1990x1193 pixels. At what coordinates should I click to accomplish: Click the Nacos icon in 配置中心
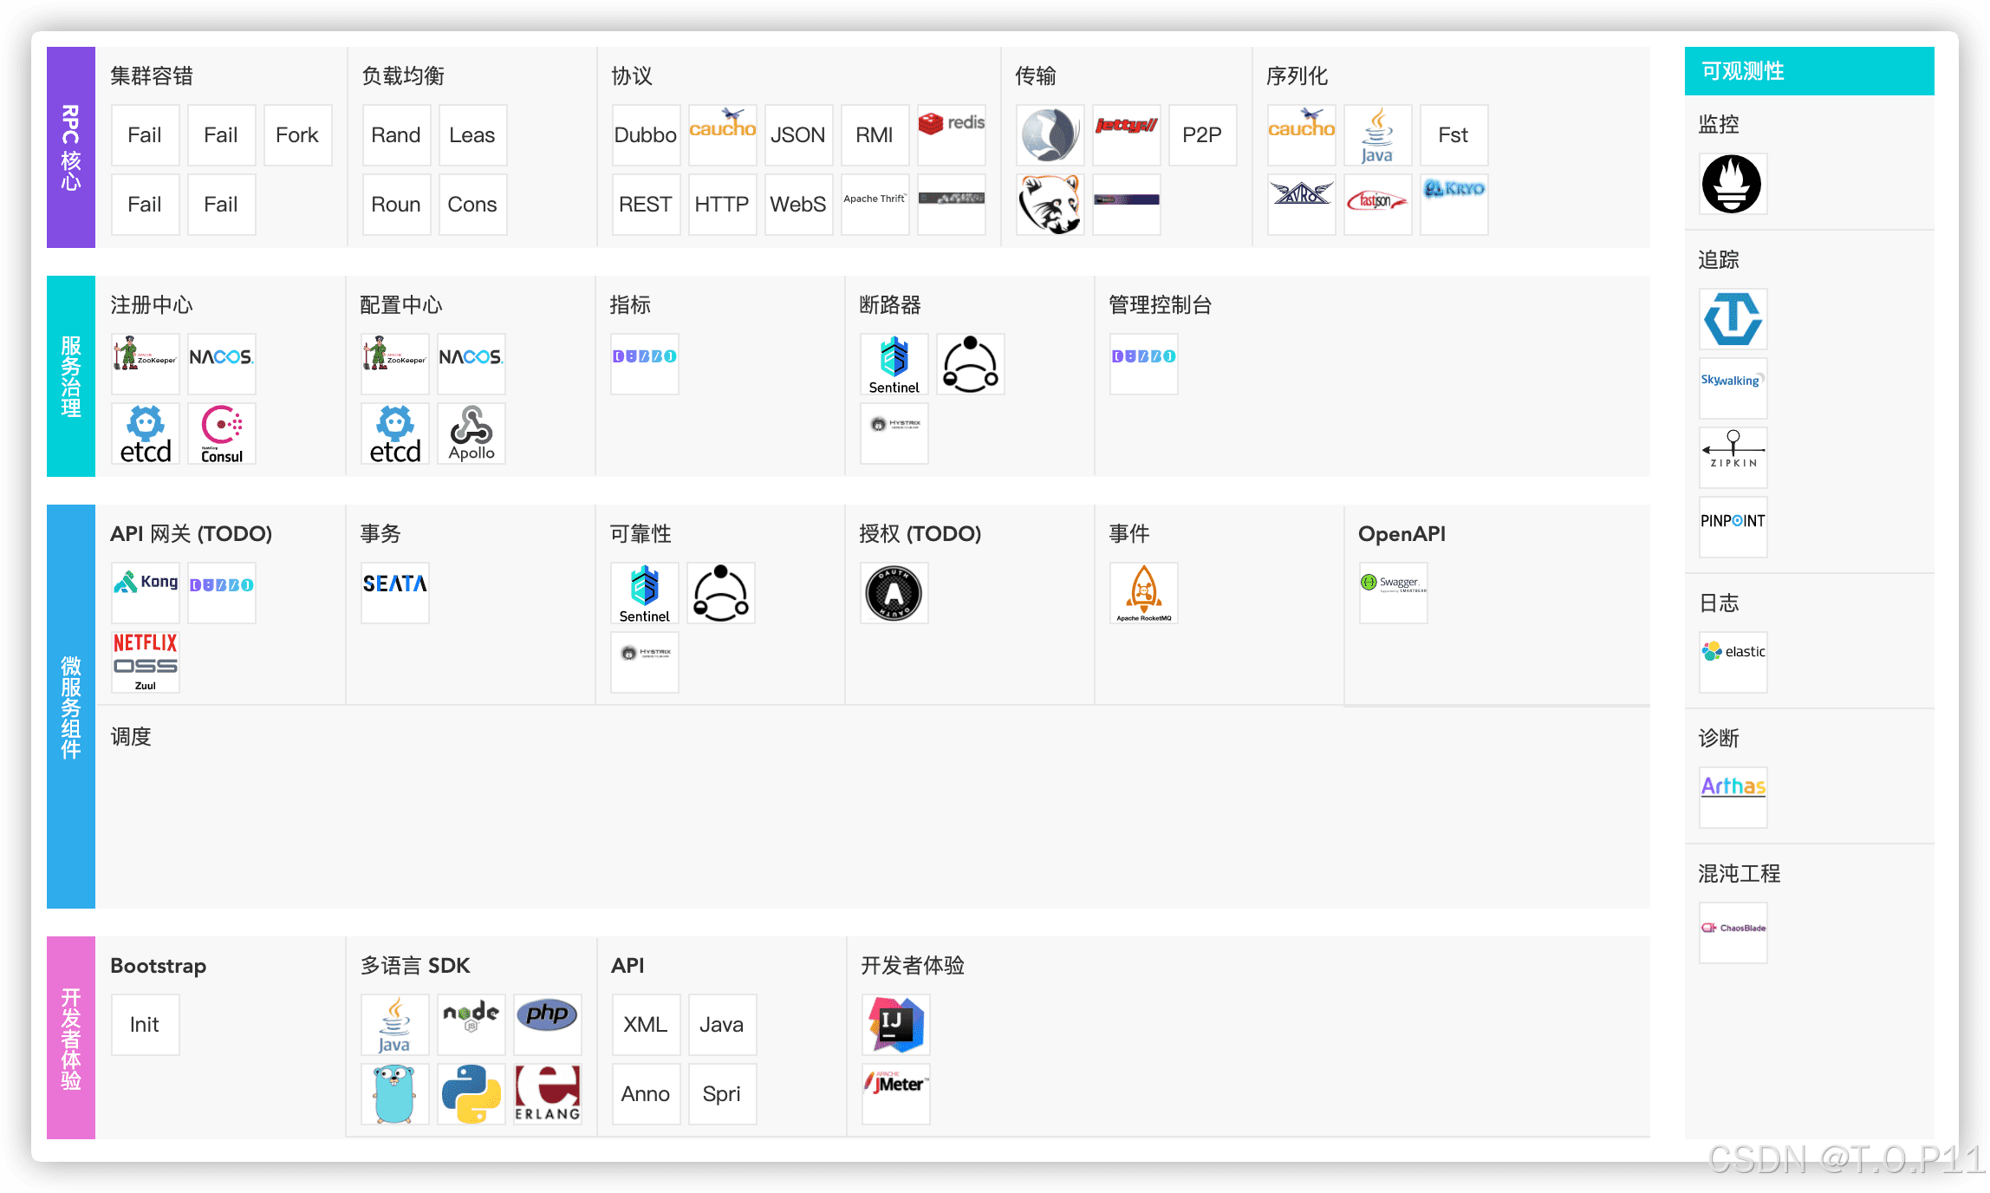pos(471,364)
